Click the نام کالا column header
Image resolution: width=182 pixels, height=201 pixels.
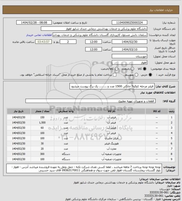pyautogui.click(x=111, y=111)
